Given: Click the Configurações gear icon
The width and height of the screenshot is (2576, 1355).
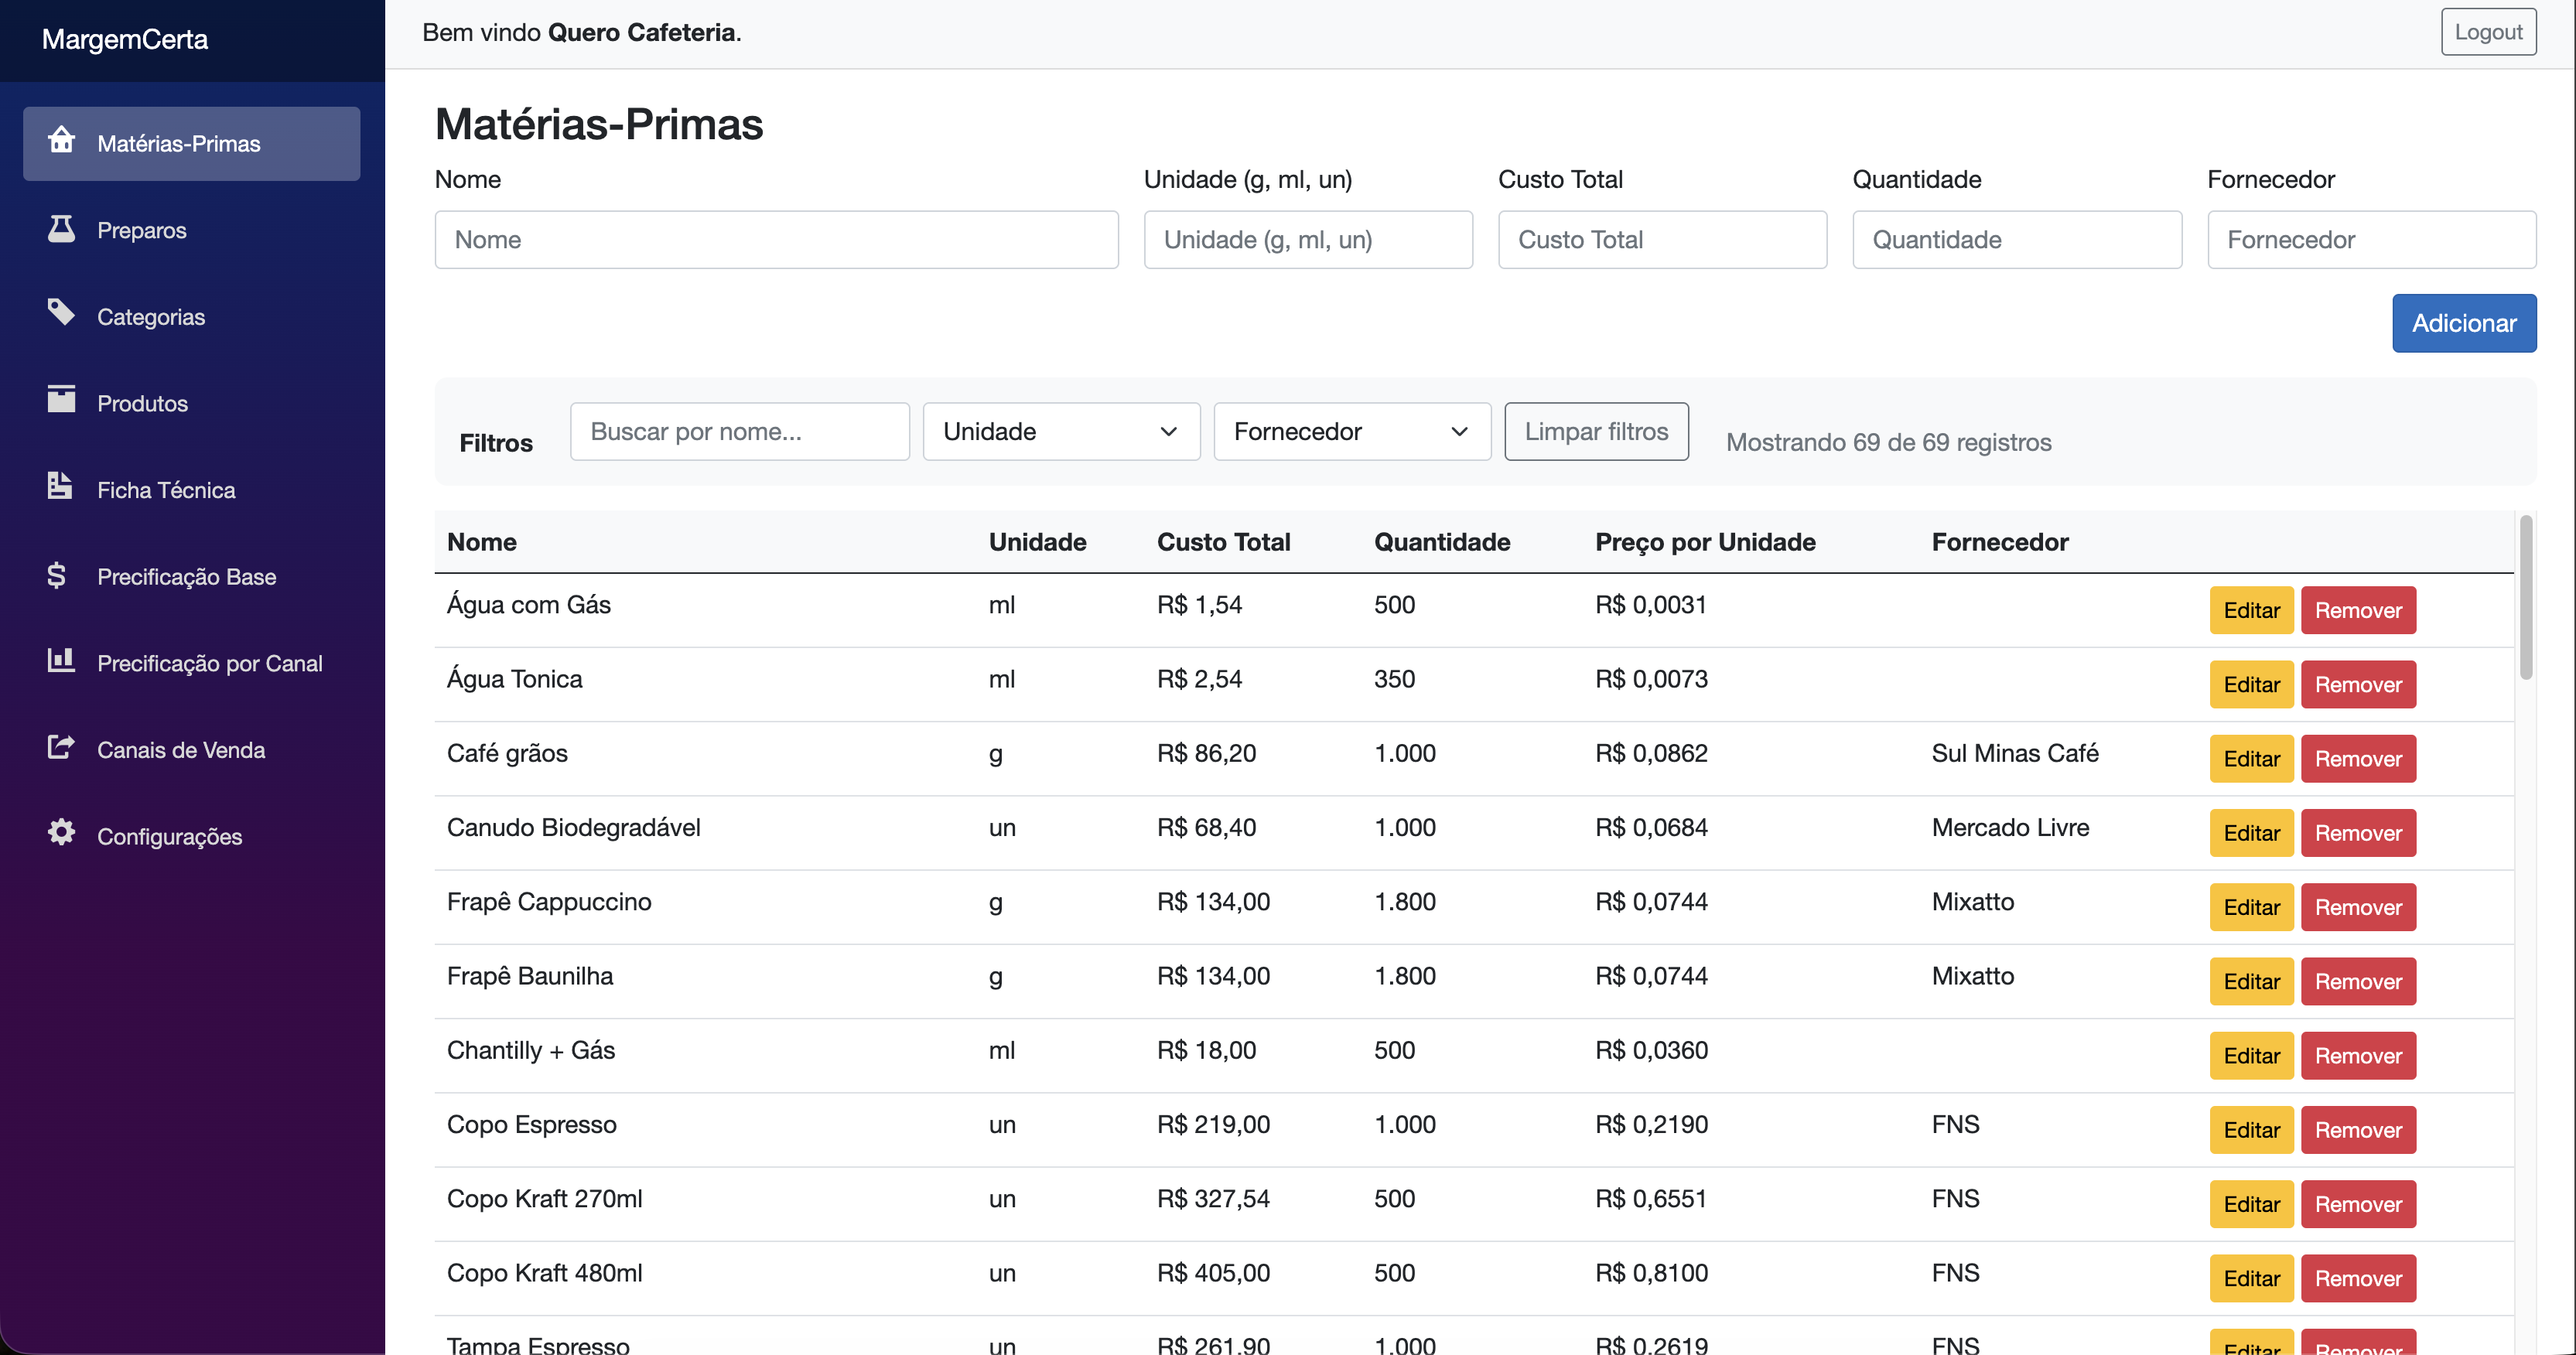Looking at the screenshot, I should pos(61,833).
